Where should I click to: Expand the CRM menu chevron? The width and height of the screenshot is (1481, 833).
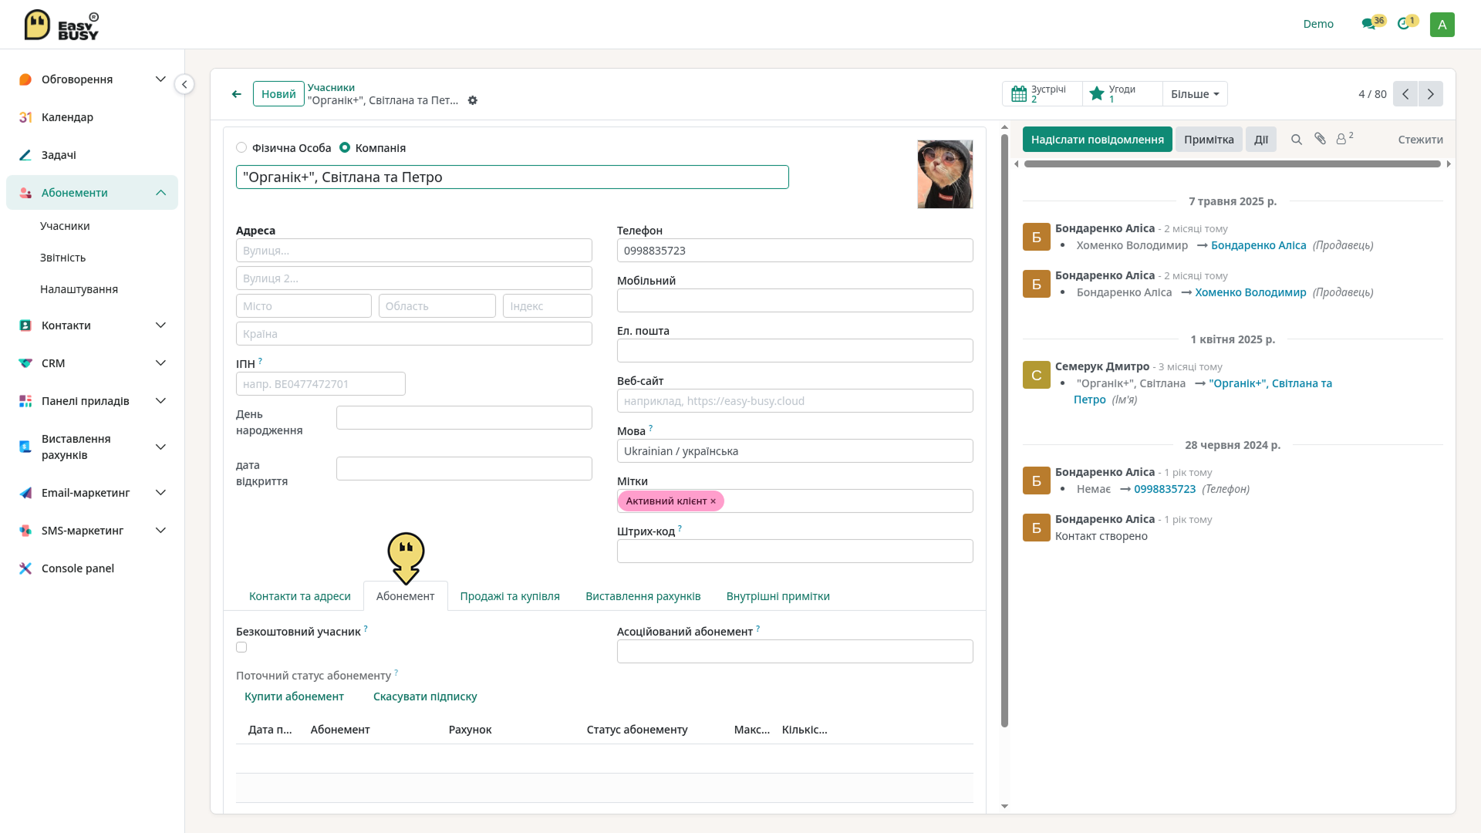[x=160, y=363]
